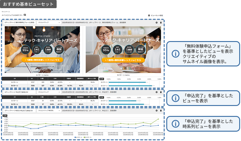The image size is (241, 141).
Task: Click the LPトップページ 時系列 申込完了(直接)/UU field
Action: 19,111
